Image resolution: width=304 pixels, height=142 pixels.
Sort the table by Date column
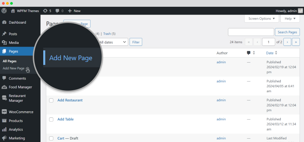pos(272,53)
